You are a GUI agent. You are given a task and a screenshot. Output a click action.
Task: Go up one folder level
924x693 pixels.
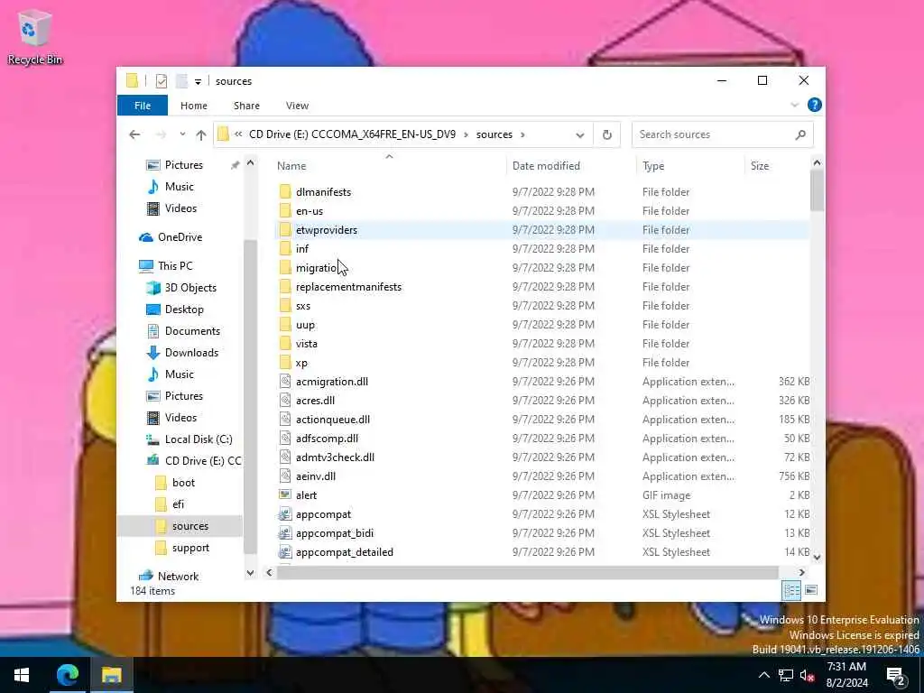[x=201, y=134]
